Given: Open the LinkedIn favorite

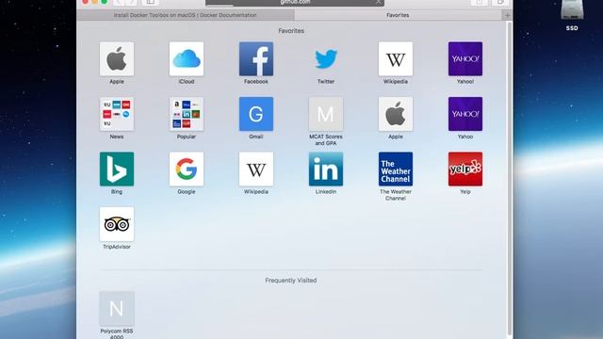Looking at the screenshot, I should click(x=326, y=169).
